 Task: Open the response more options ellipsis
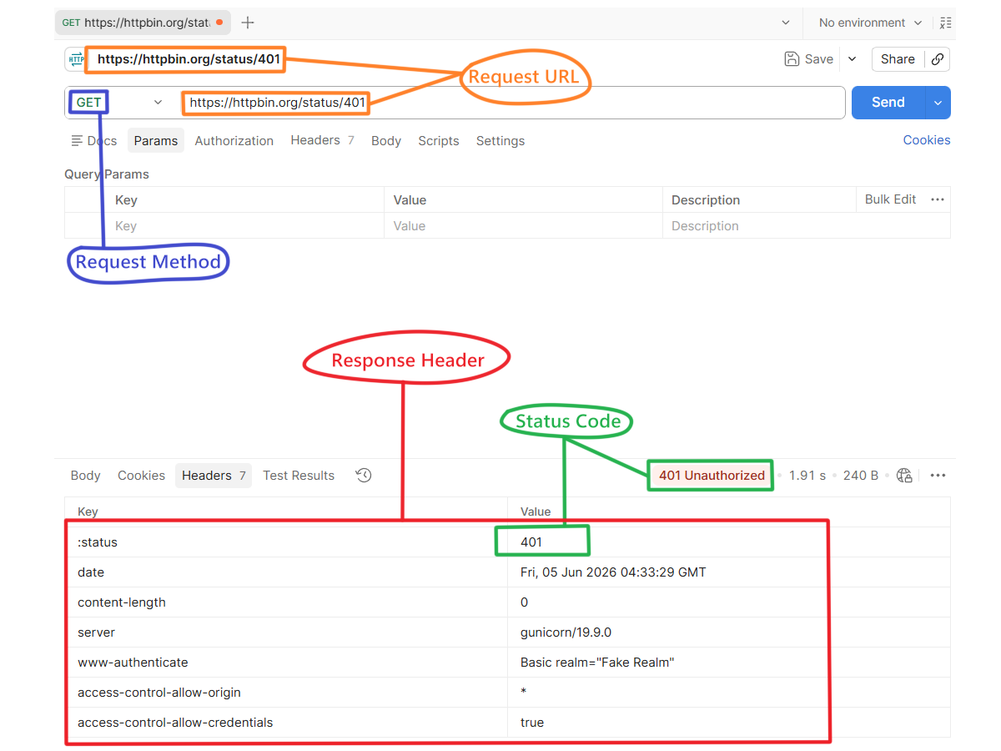tap(938, 476)
